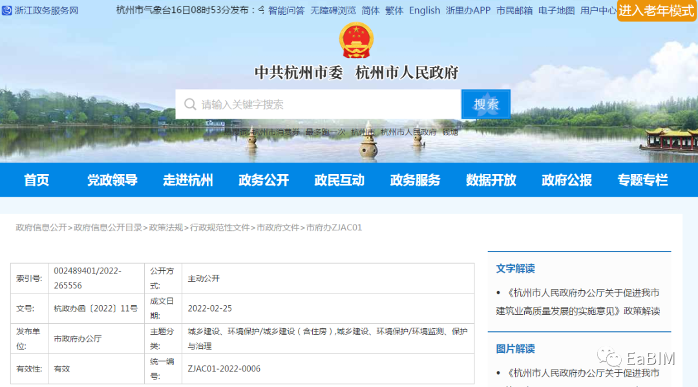Click the English language link
The image size is (698, 387).
coord(424,10)
